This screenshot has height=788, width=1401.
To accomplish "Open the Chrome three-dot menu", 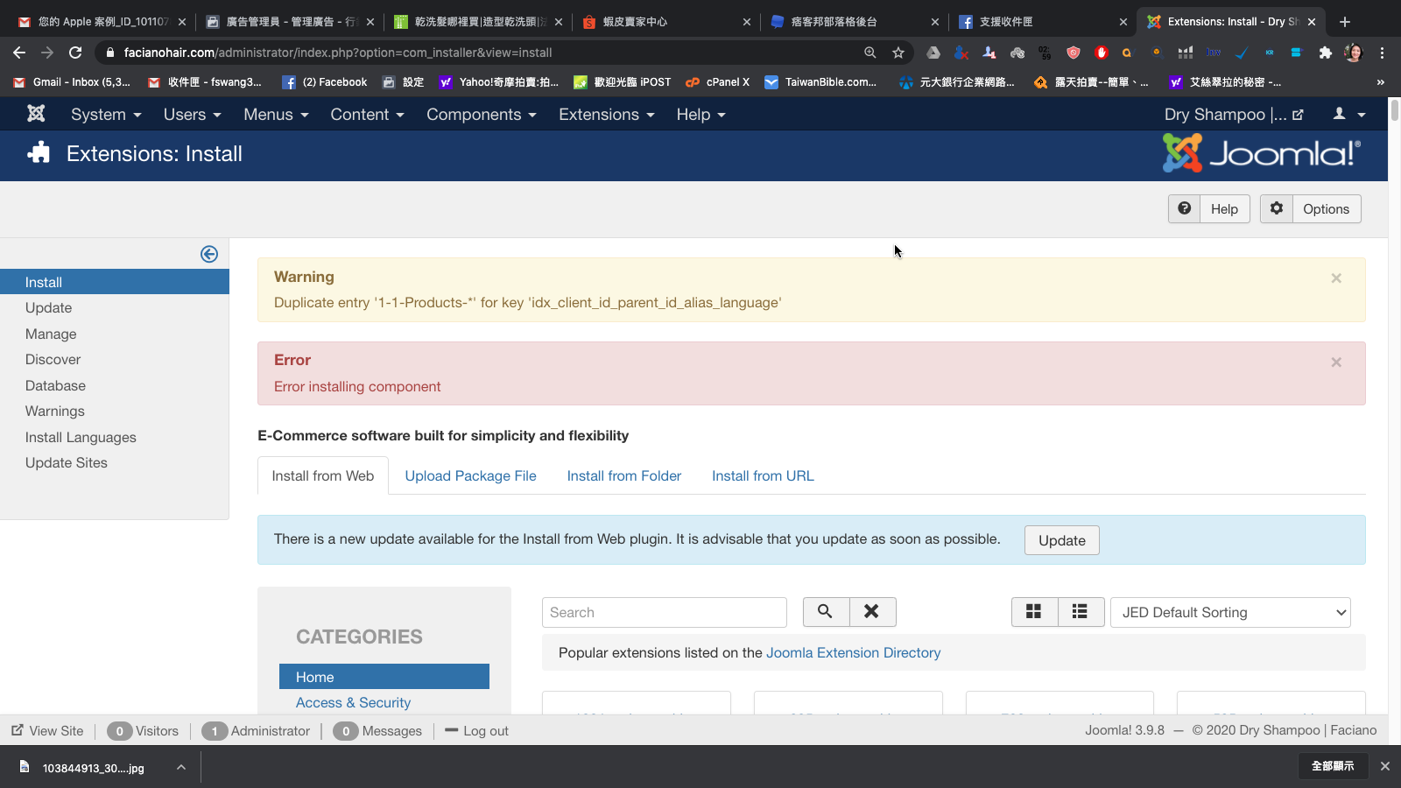I will point(1382,53).
